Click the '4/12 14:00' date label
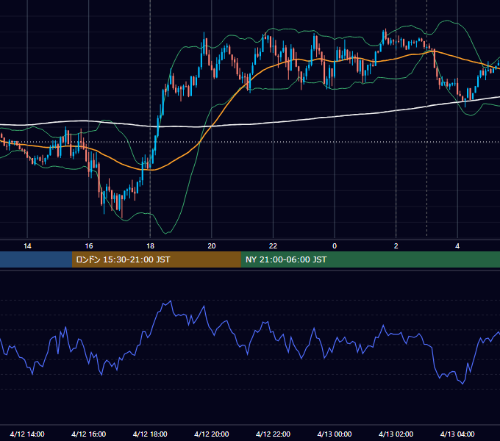 [x=27, y=434]
